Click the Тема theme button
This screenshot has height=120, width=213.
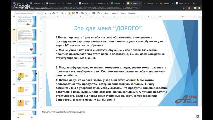click(x=123, y=13)
